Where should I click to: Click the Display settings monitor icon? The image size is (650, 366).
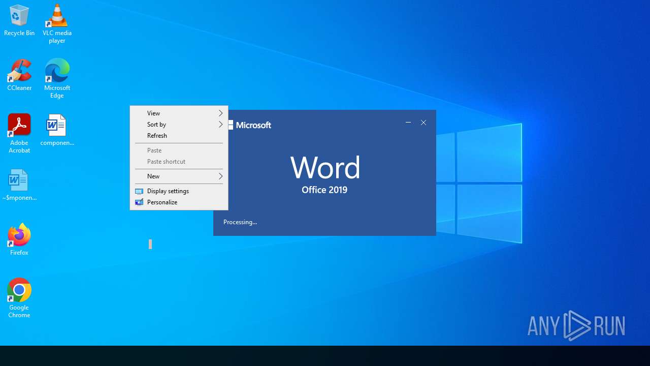click(x=139, y=191)
